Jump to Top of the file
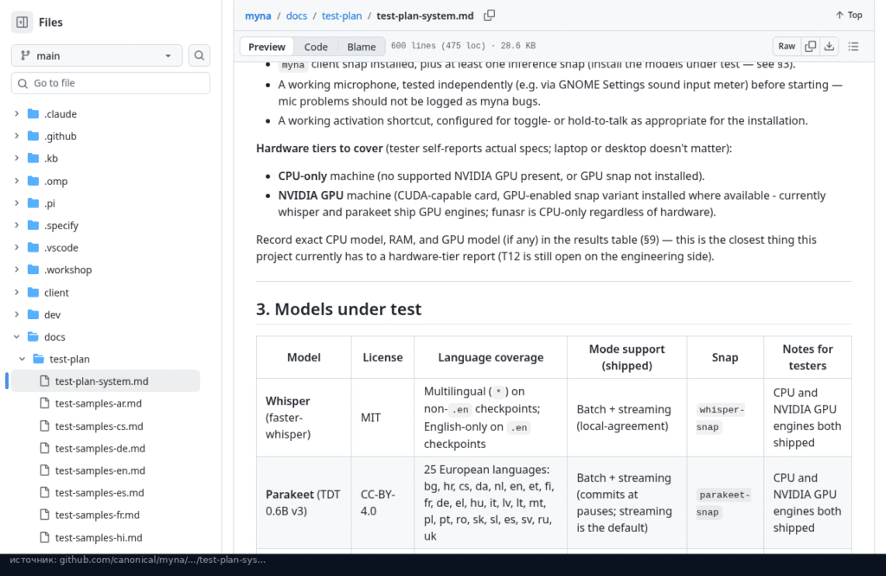 (849, 16)
